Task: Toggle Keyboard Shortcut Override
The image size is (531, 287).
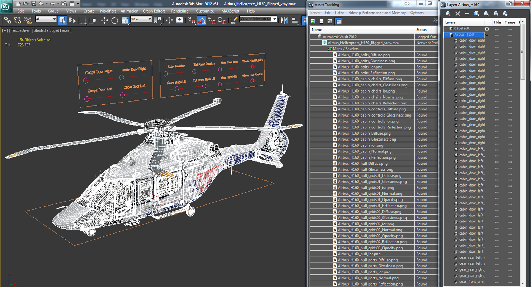Action: tap(179, 20)
